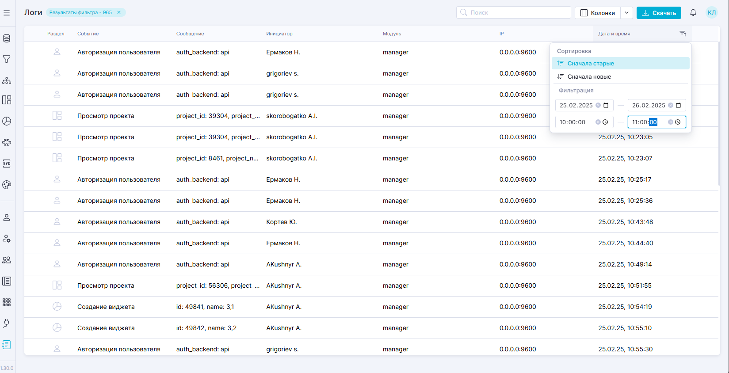
Task: Open the calendar picker for the 26.02.2025 end date
Action: point(679,105)
